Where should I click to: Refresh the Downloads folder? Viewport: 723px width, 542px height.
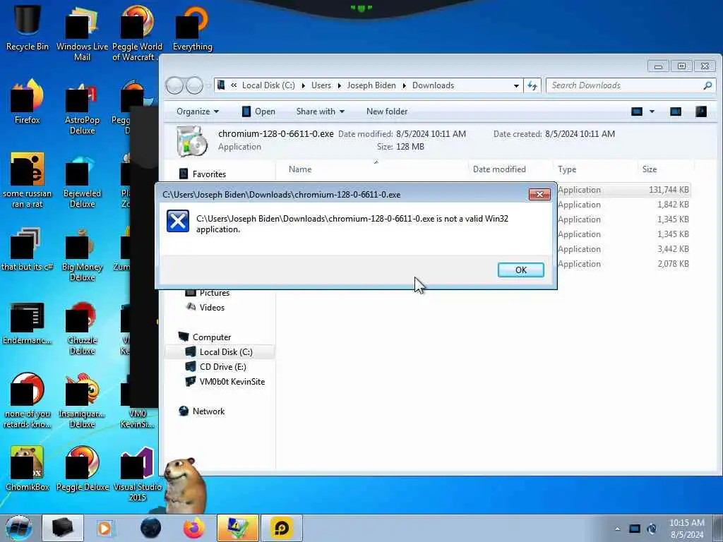532,85
